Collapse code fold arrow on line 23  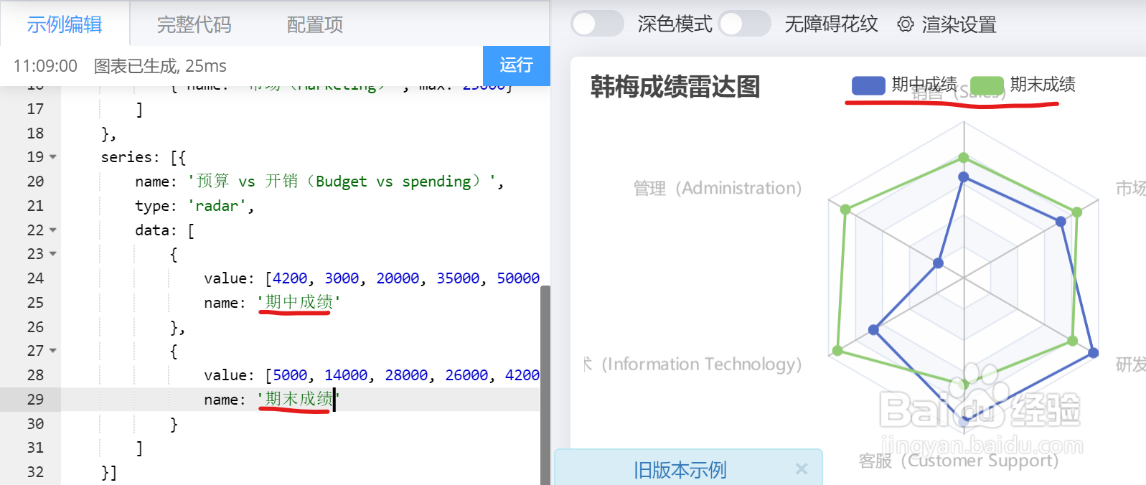[x=53, y=254]
